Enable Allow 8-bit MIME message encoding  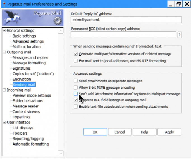click(x=76, y=87)
